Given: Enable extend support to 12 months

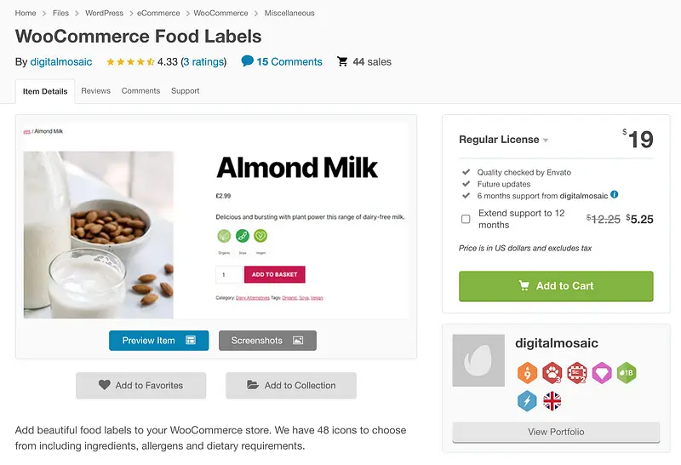Looking at the screenshot, I should (466, 219).
